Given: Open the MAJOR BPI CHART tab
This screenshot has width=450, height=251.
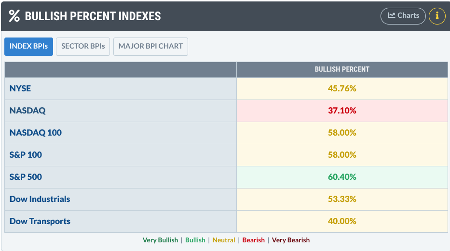Looking at the screenshot, I should [150, 47].
